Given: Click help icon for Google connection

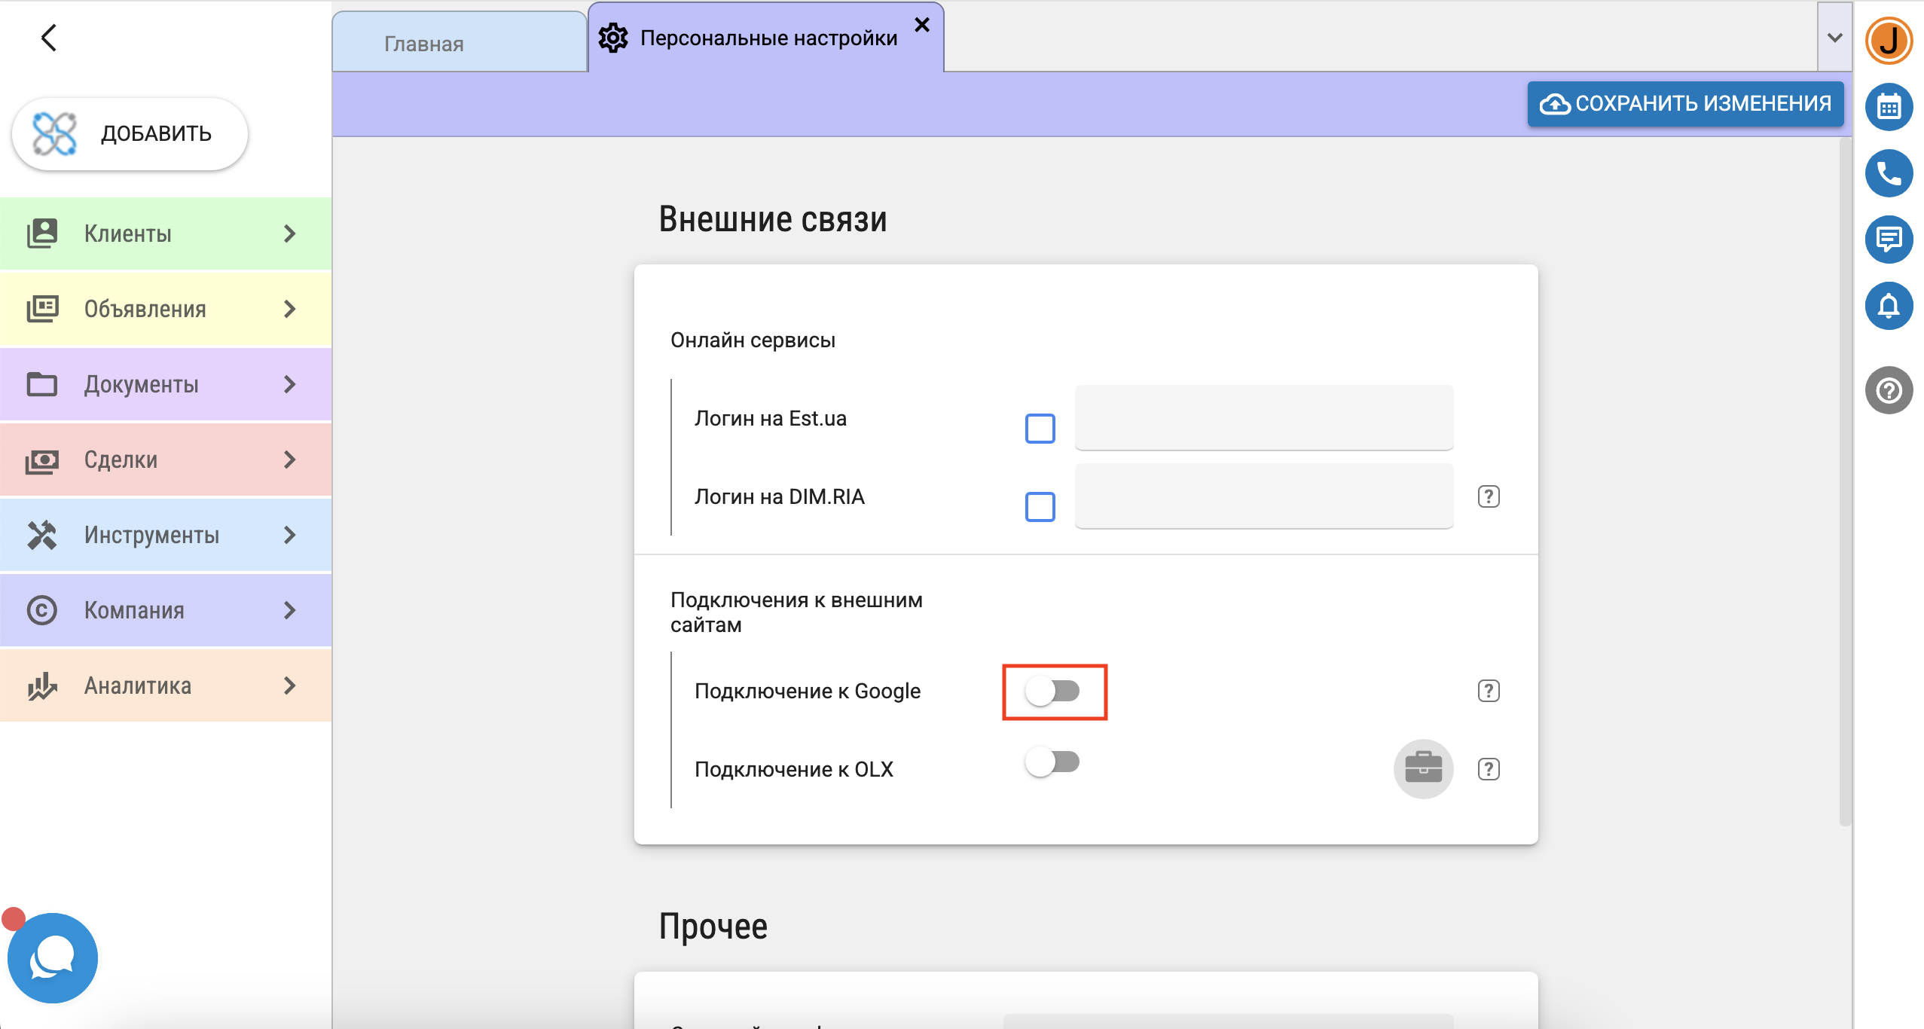Looking at the screenshot, I should pyautogui.click(x=1488, y=691).
